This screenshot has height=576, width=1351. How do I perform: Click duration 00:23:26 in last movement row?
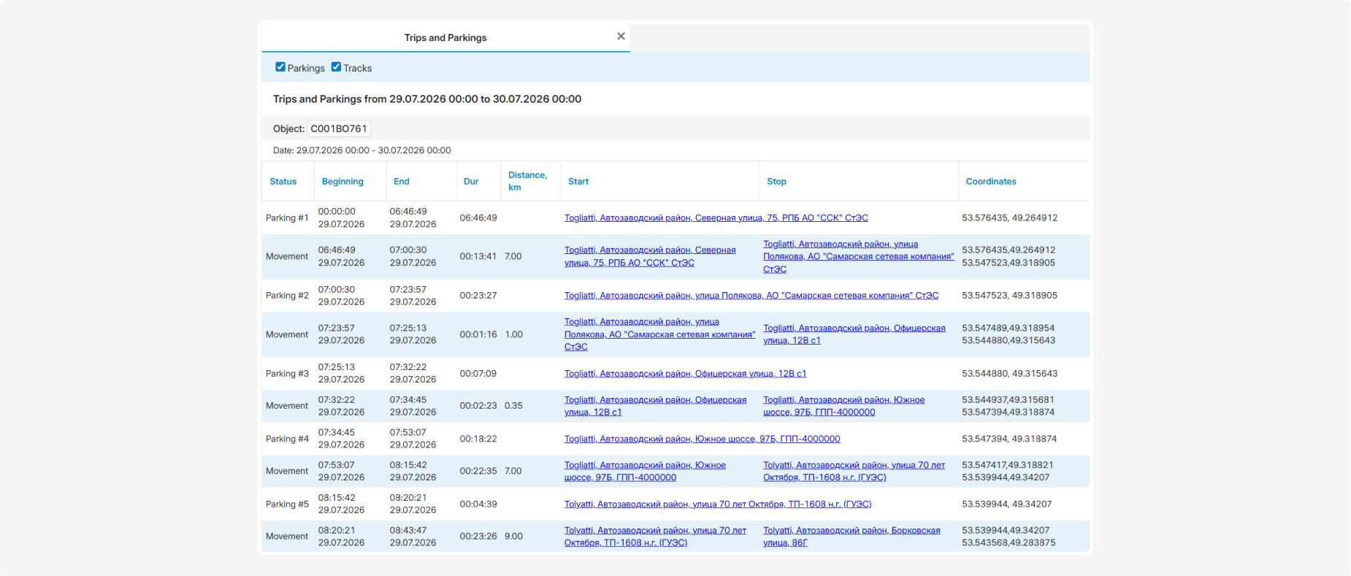[478, 537]
